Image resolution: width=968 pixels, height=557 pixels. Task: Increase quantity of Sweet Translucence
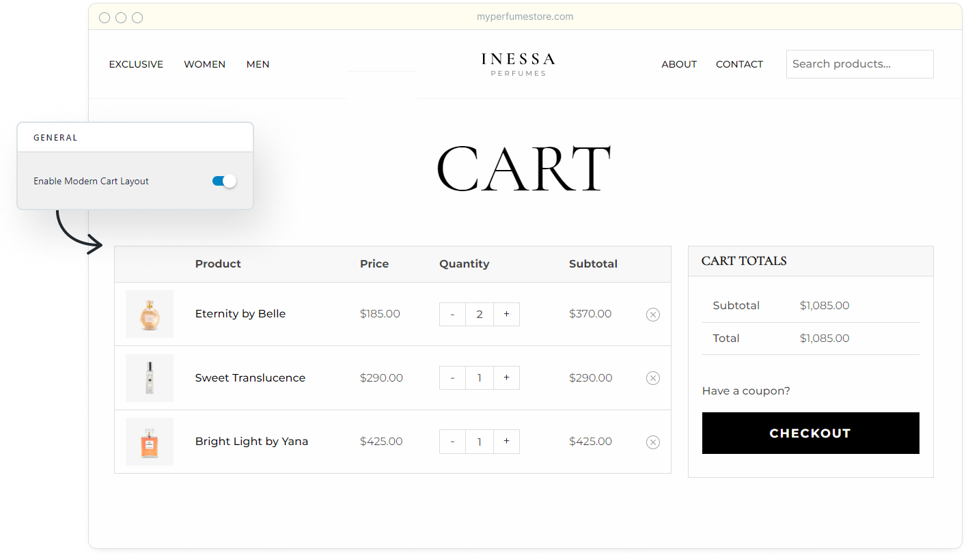point(506,377)
